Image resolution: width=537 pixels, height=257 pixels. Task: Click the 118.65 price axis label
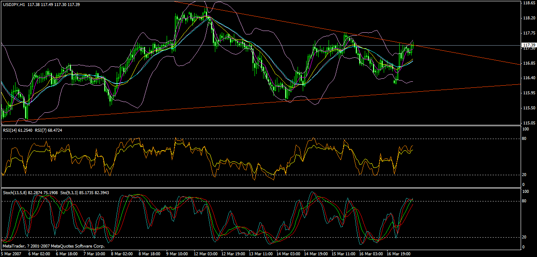[x=529, y=3]
